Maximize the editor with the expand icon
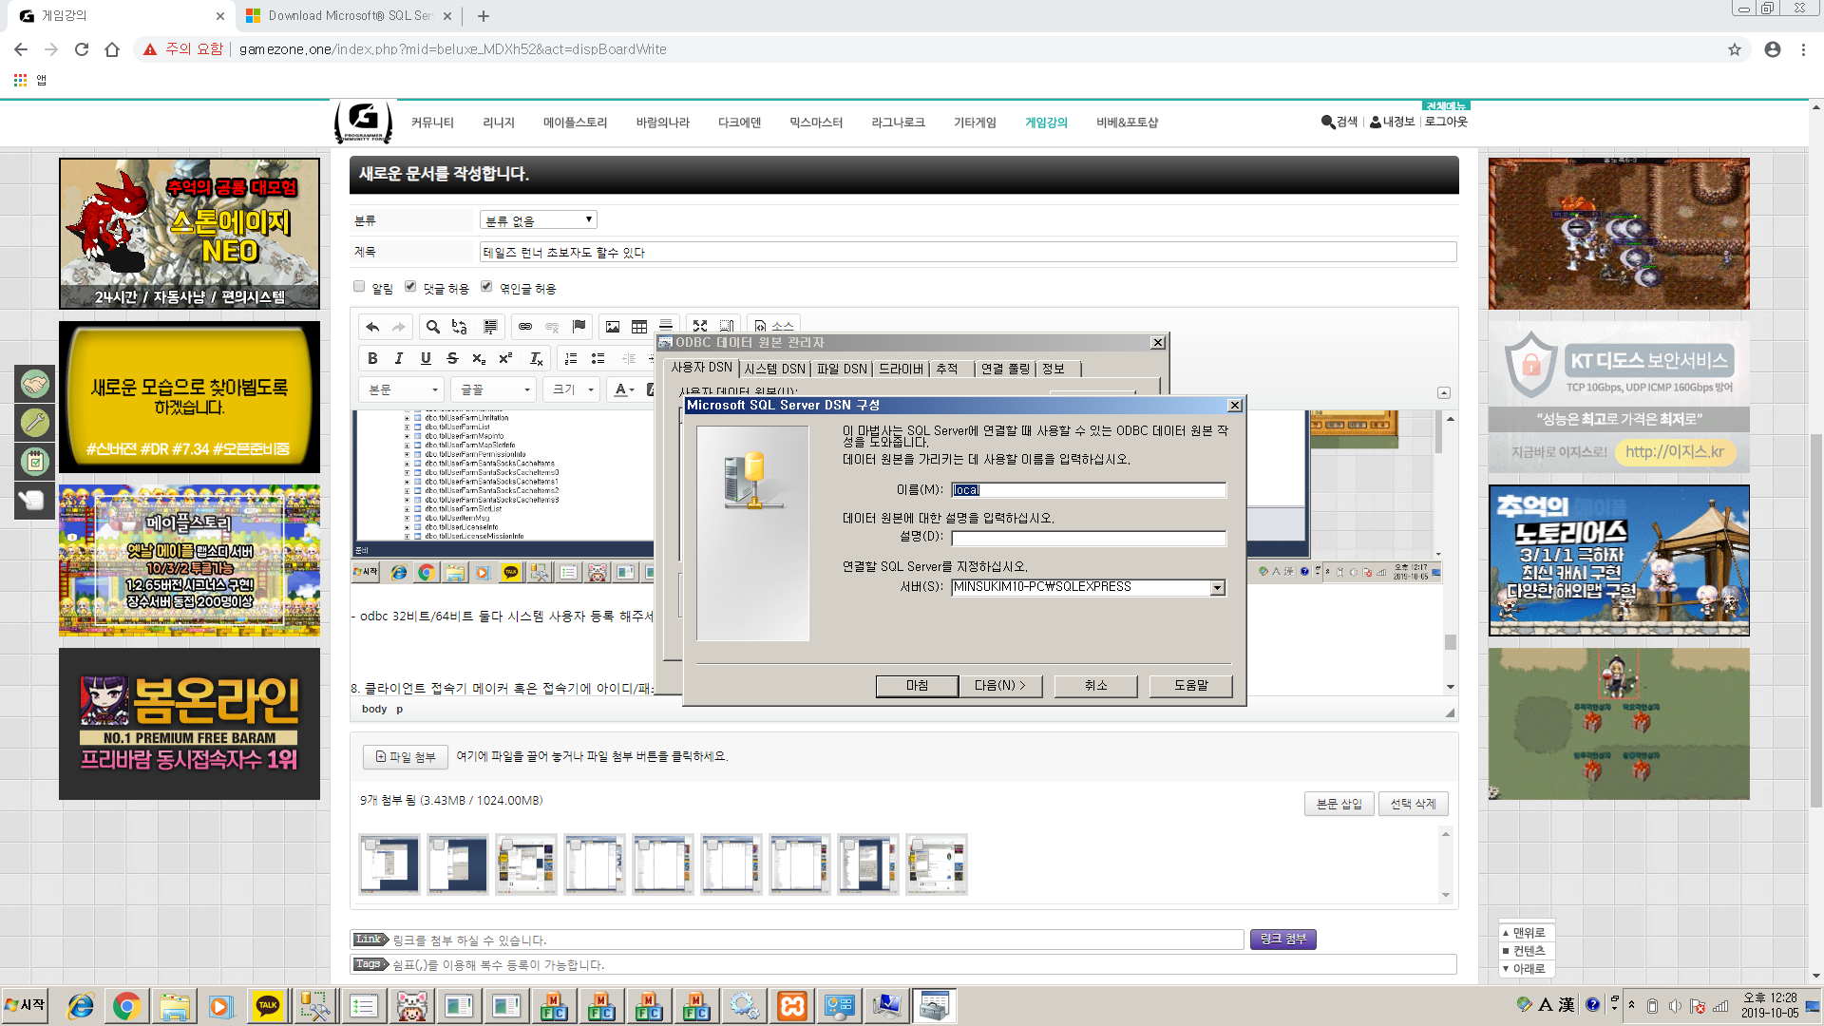Viewport: 1824px width, 1026px height. coord(700,327)
